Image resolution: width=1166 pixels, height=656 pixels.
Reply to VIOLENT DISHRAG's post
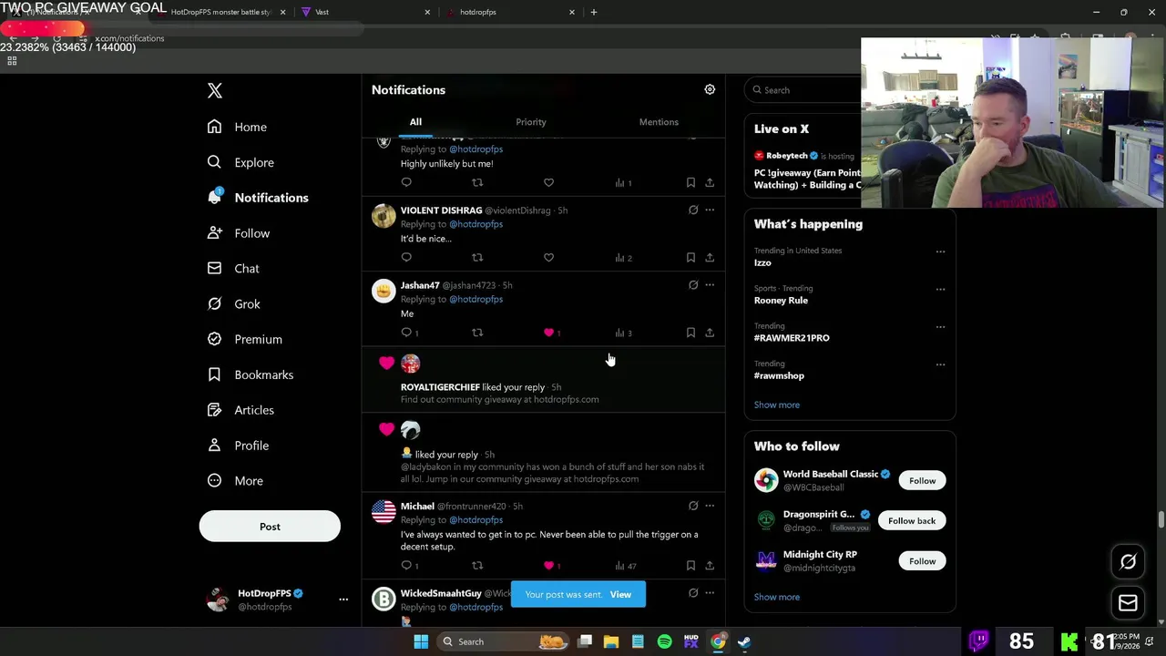(x=406, y=257)
